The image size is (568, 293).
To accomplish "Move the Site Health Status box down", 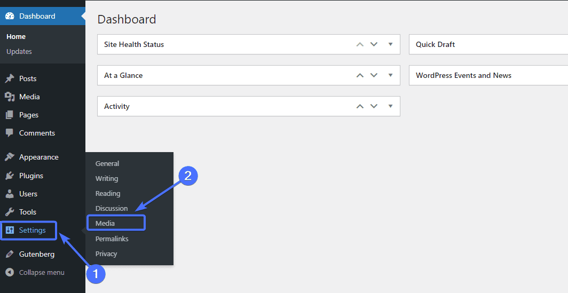I will tap(374, 44).
